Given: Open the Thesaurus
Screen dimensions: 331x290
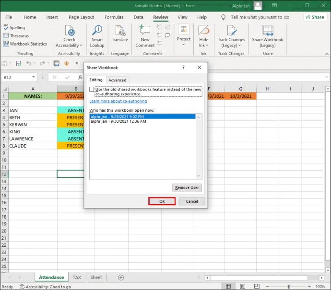Looking at the screenshot, I should pos(16,35).
